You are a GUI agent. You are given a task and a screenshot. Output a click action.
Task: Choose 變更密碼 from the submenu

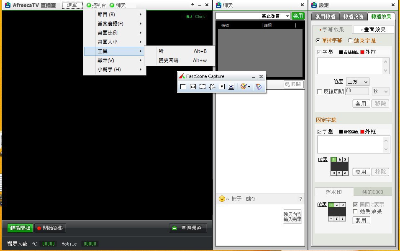click(168, 60)
